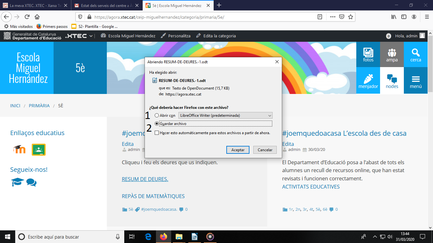Click the nodes chat icon
Image resolution: width=433 pixels, height=243 pixels.
(x=392, y=81)
